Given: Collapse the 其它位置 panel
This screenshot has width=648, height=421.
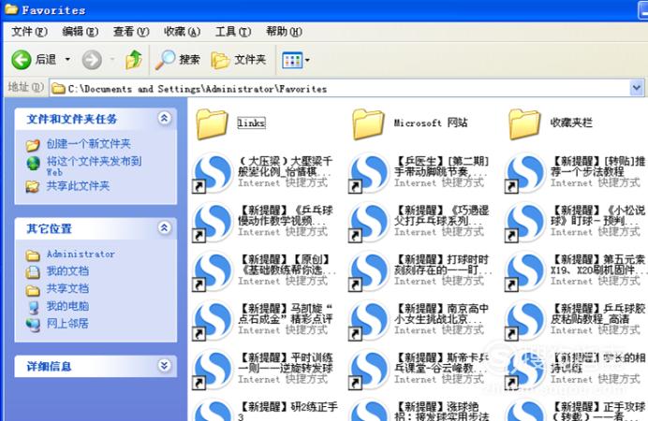Looking at the screenshot, I should 164,228.
